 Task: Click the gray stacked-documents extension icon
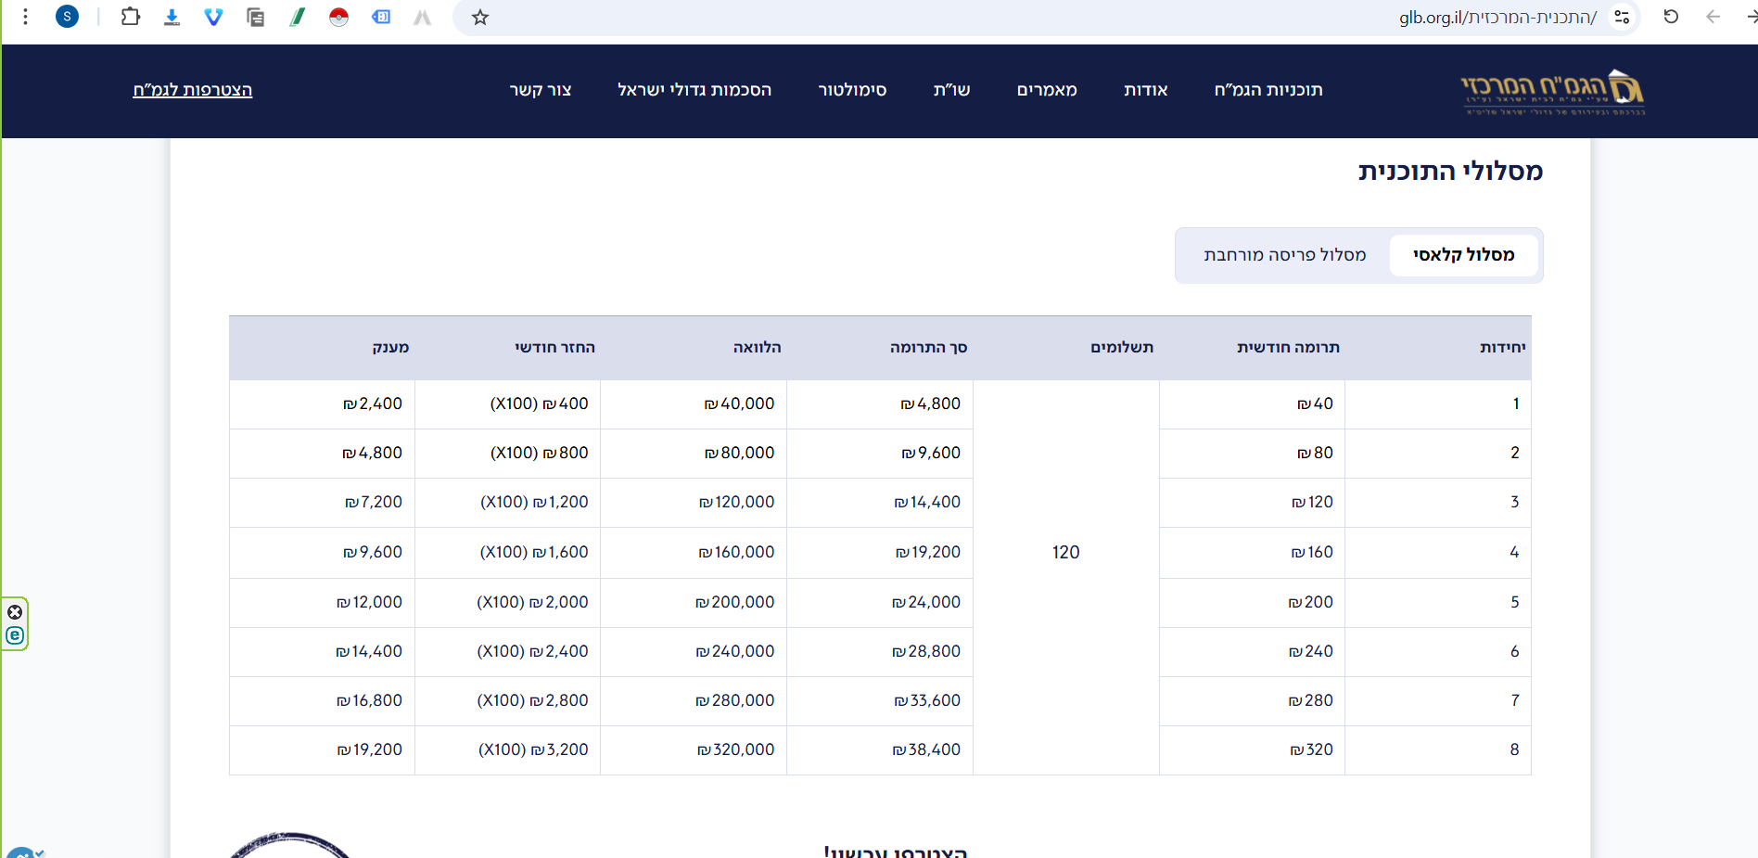(255, 17)
